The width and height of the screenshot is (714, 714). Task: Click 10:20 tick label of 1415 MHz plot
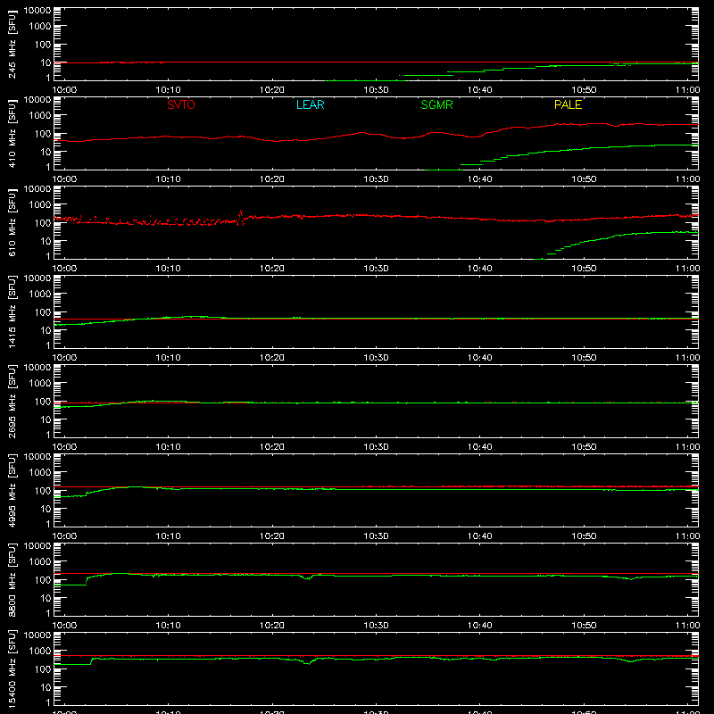tap(272, 358)
